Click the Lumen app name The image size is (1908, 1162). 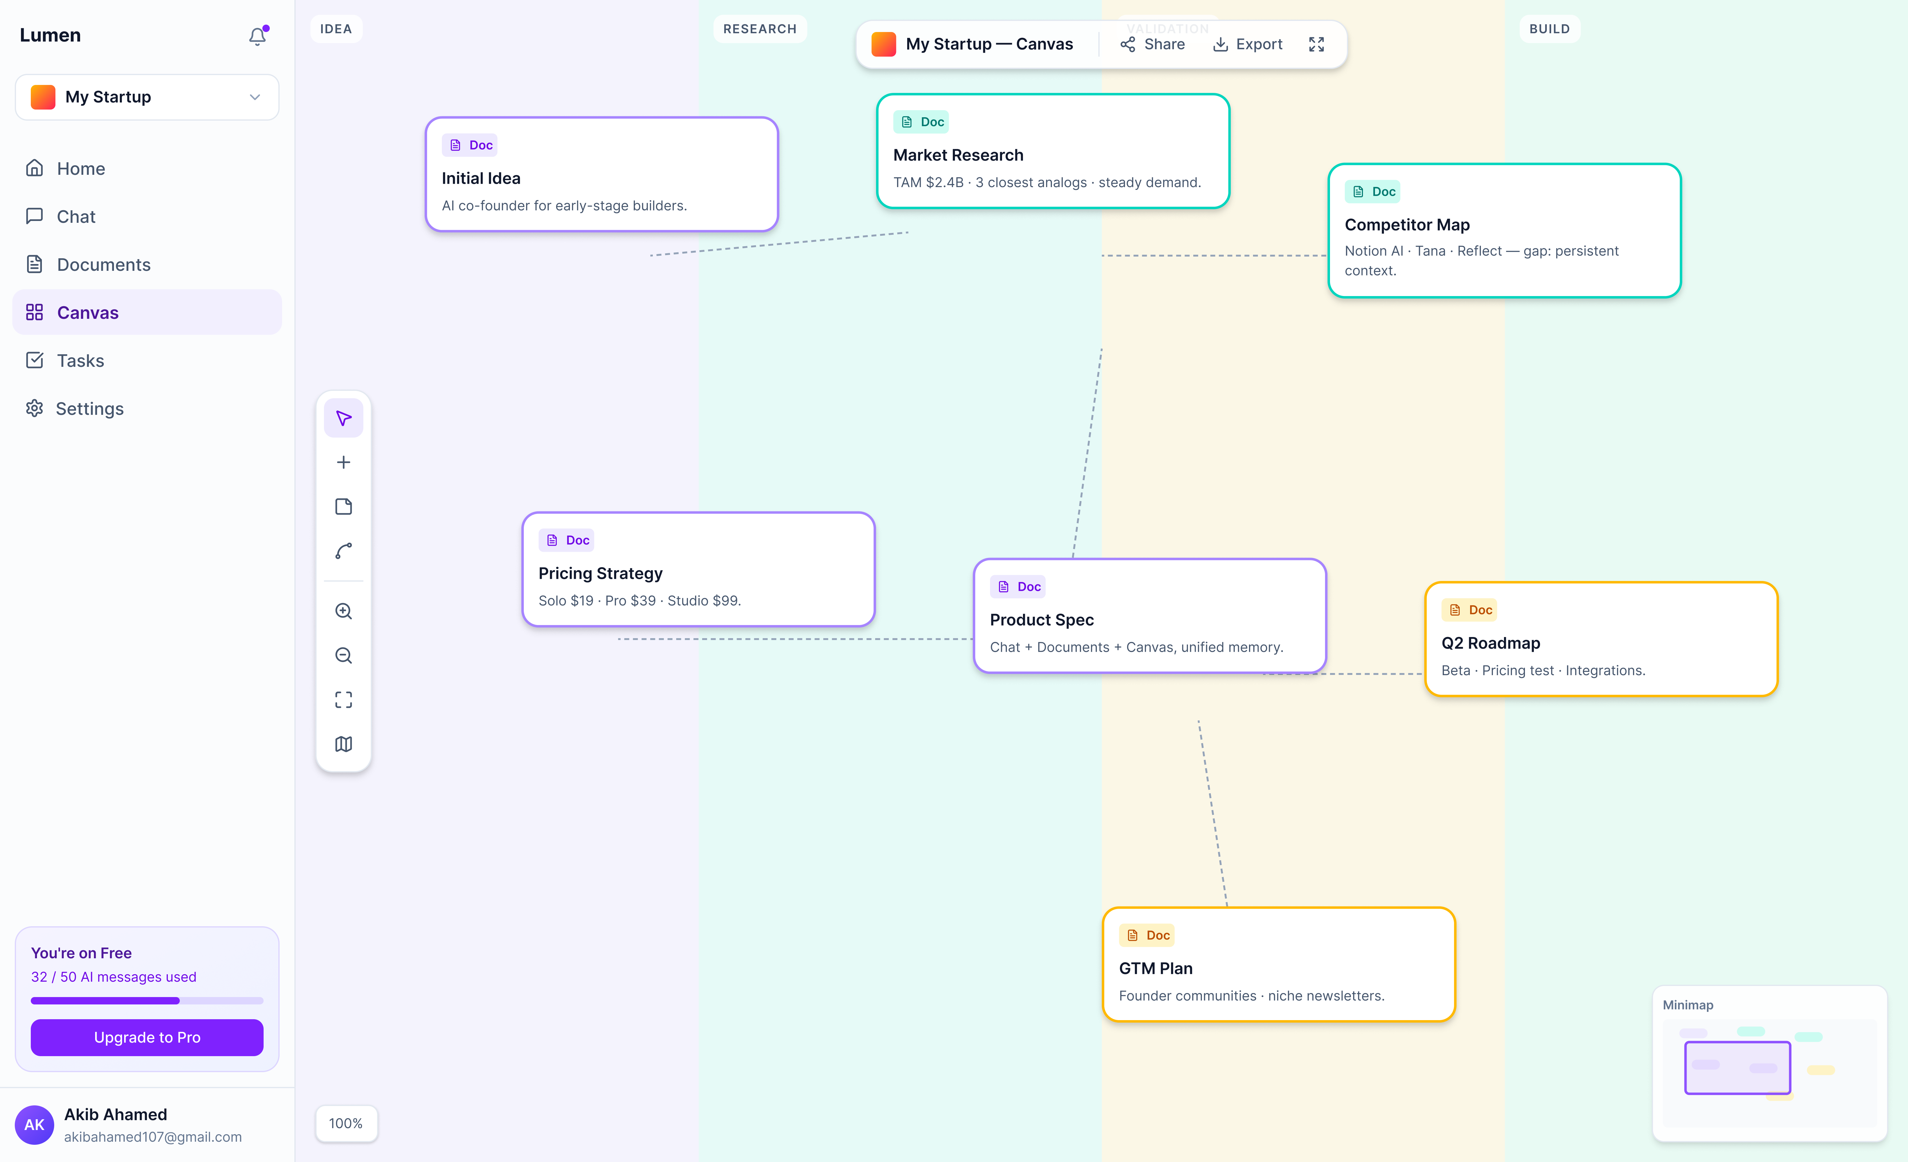coord(50,36)
